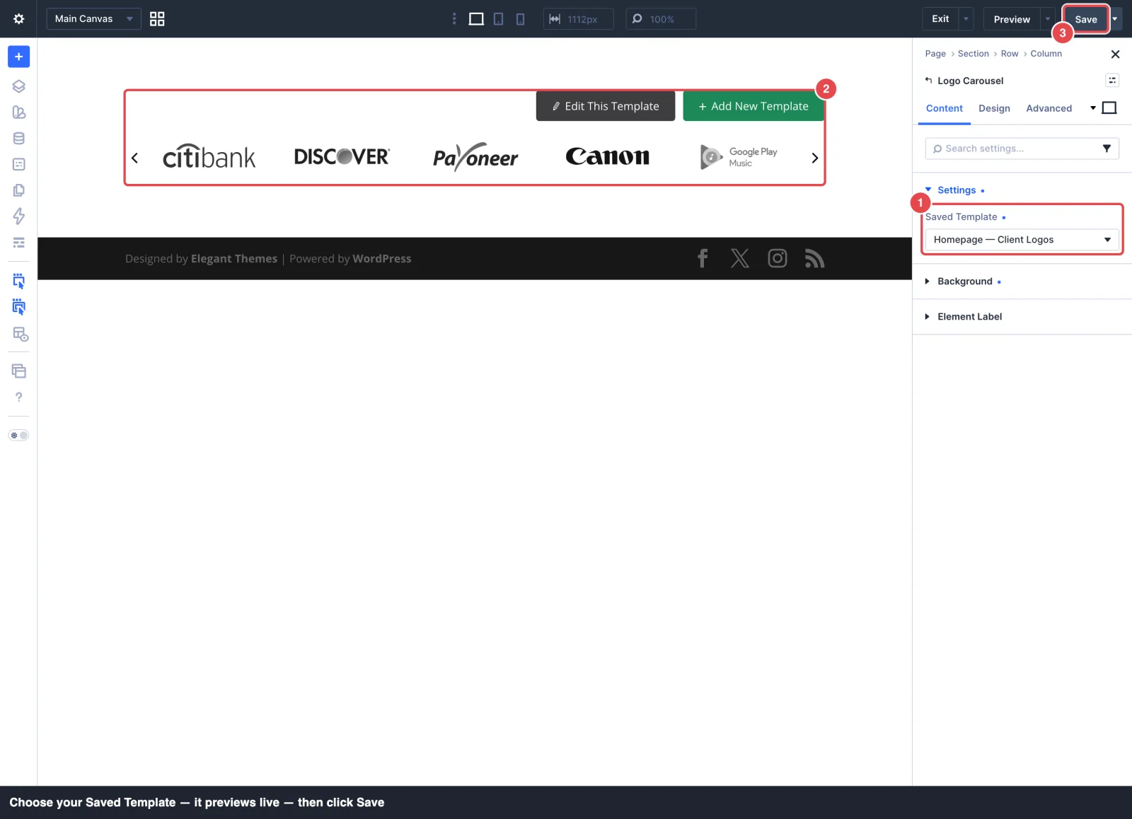Click the X social icon in footer
The height and width of the screenshot is (819, 1132).
click(x=740, y=259)
